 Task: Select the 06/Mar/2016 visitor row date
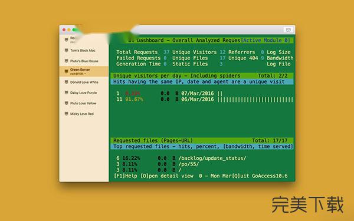(197, 99)
